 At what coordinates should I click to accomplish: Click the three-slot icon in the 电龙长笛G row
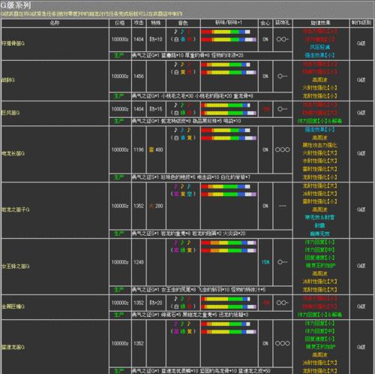[x=283, y=149]
